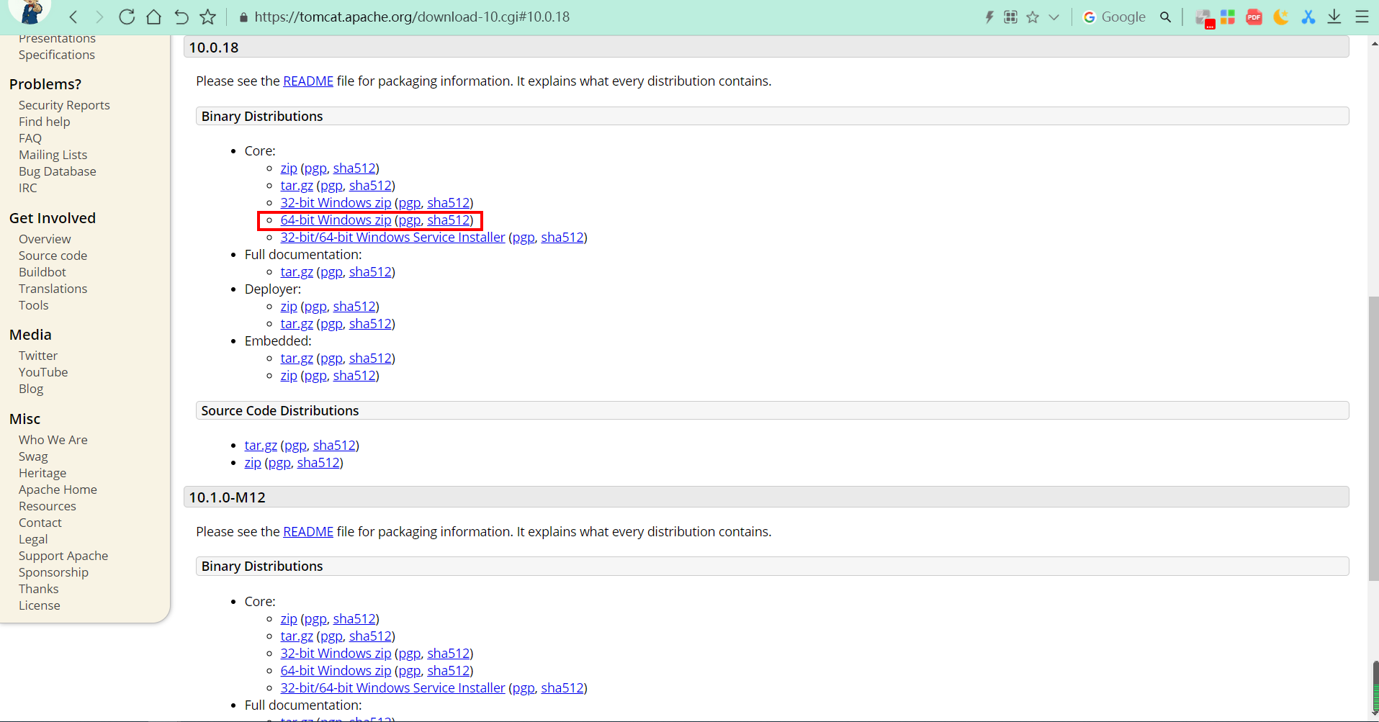1379x722 pixels.
Task: Reload the page with the refresh icon
Action: (127, 17)
